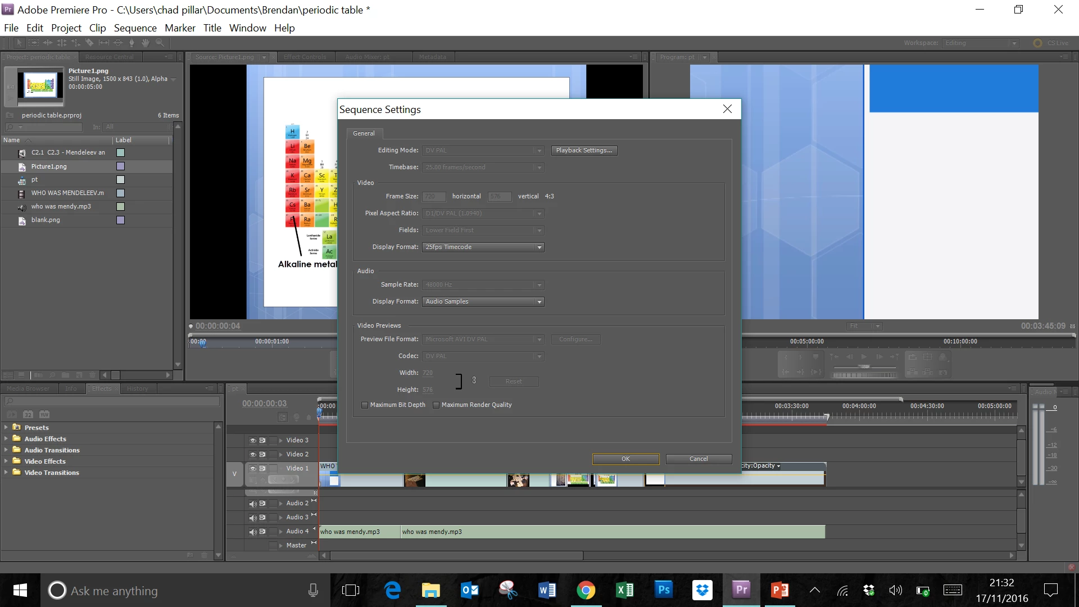Select the Razor tool in toolbar

point(89,43)
